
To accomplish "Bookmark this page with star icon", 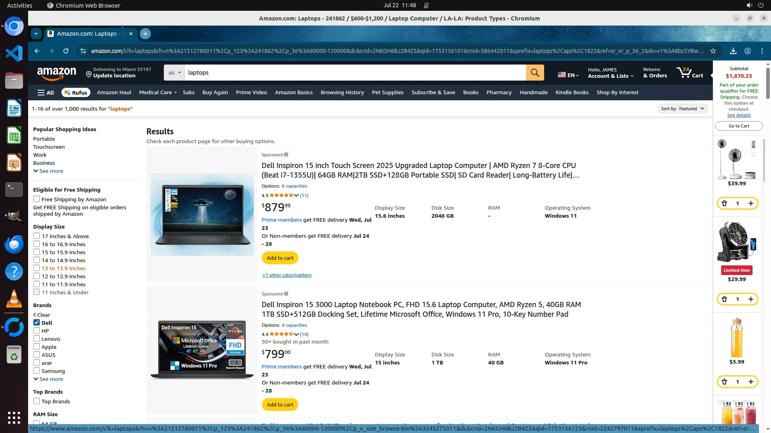I will (713, 51).
